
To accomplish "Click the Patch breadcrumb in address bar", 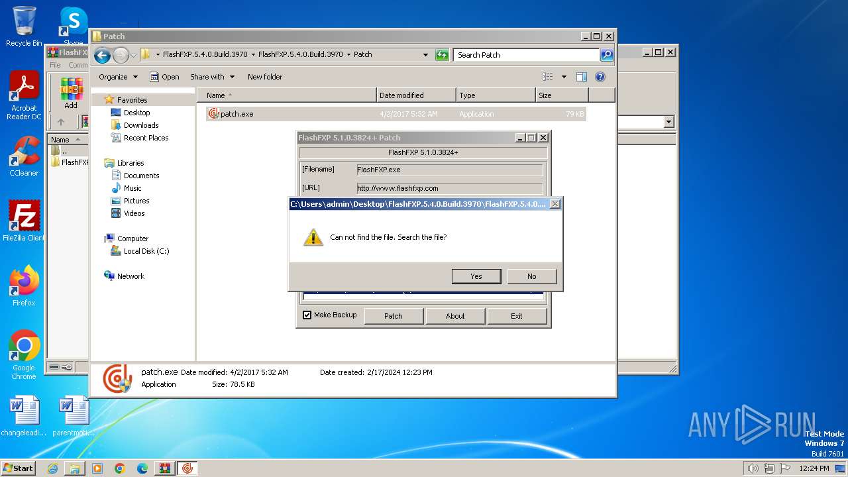I will coord(363,55).
